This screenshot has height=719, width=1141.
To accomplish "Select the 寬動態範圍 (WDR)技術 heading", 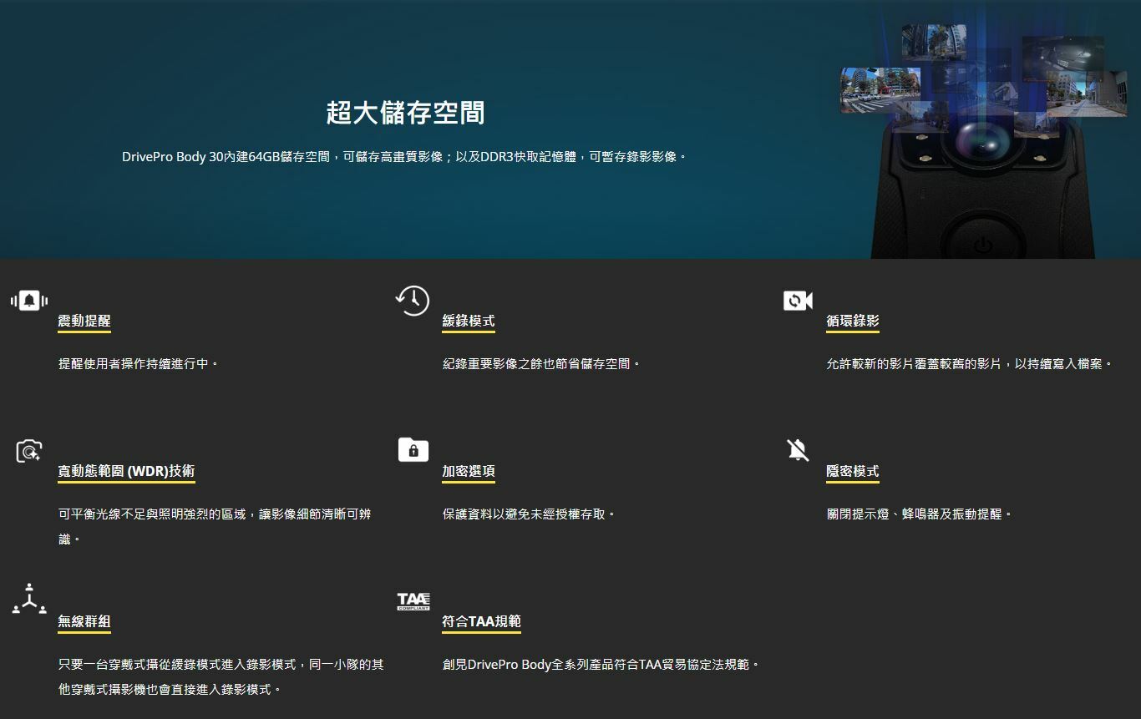I will pyautogui.click(x=126, y=471).
